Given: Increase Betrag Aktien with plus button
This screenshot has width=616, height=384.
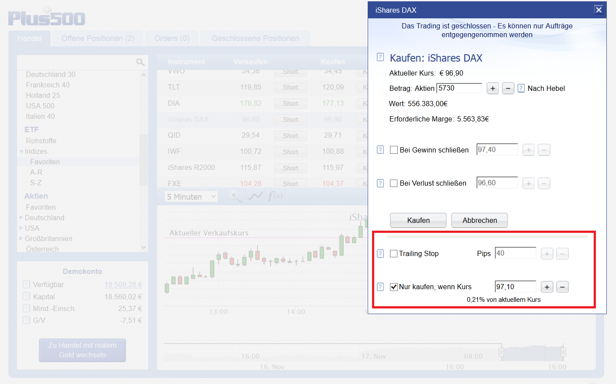Looking at the screenshot, I should tap(493, 88).
